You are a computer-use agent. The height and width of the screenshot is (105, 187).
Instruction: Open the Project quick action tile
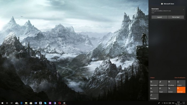tap(163, 90)
